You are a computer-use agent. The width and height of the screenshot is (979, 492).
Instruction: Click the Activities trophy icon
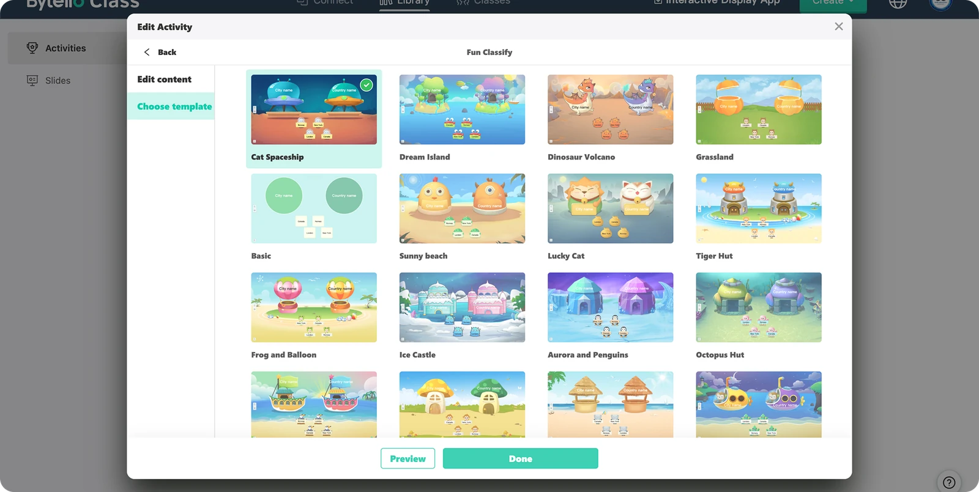pyautogui.click(x=32, y=48)
